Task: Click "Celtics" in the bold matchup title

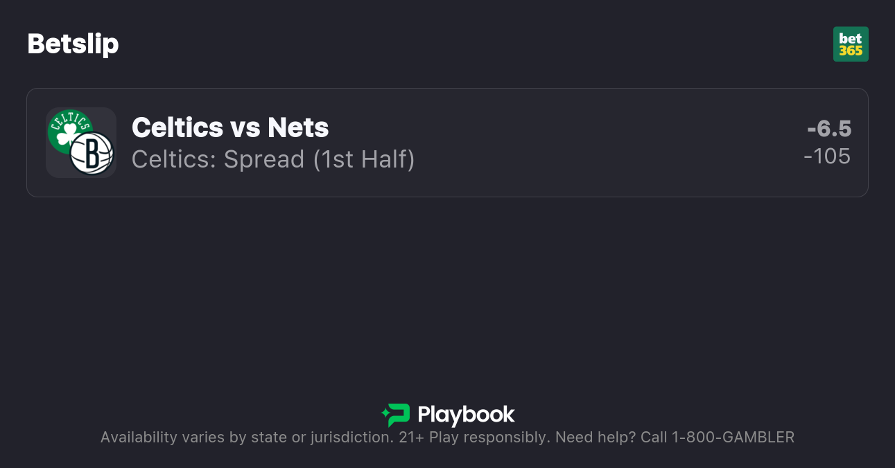Action: click(177, 127)
